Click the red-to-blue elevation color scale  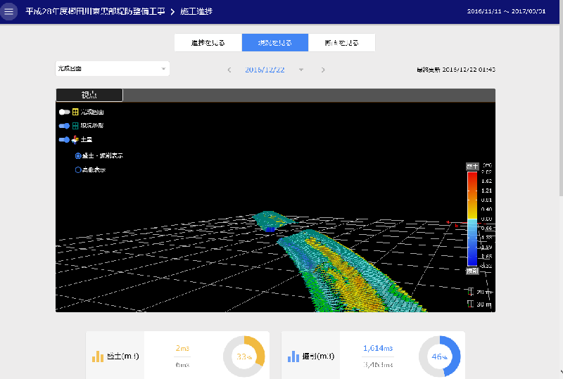click(472, 218)
